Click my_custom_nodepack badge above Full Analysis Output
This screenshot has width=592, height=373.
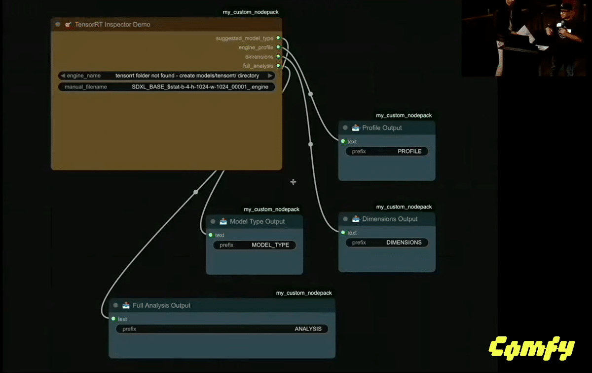click(x=304, y=293)
